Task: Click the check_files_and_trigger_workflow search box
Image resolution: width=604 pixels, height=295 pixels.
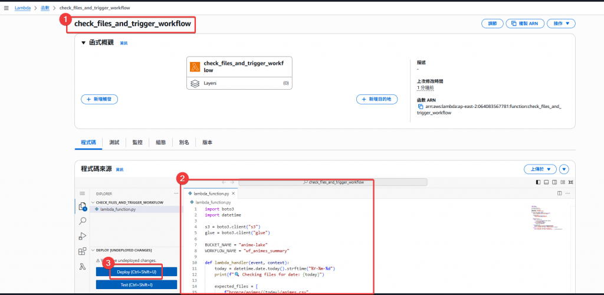Action: [x=333, y=182]
